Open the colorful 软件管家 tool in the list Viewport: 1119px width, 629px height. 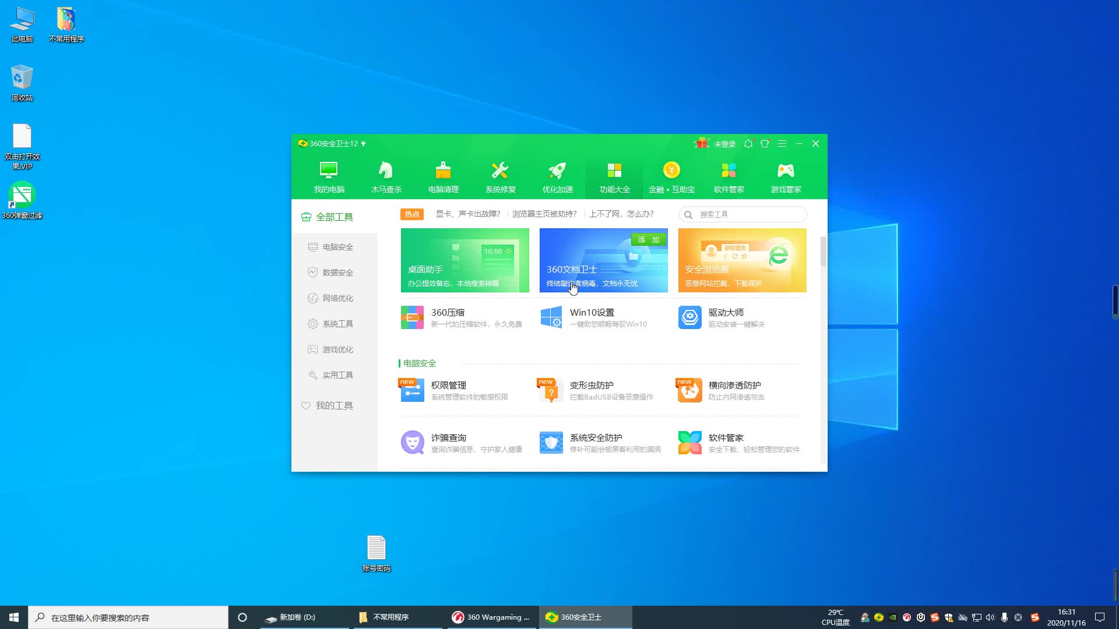point(689,443)
